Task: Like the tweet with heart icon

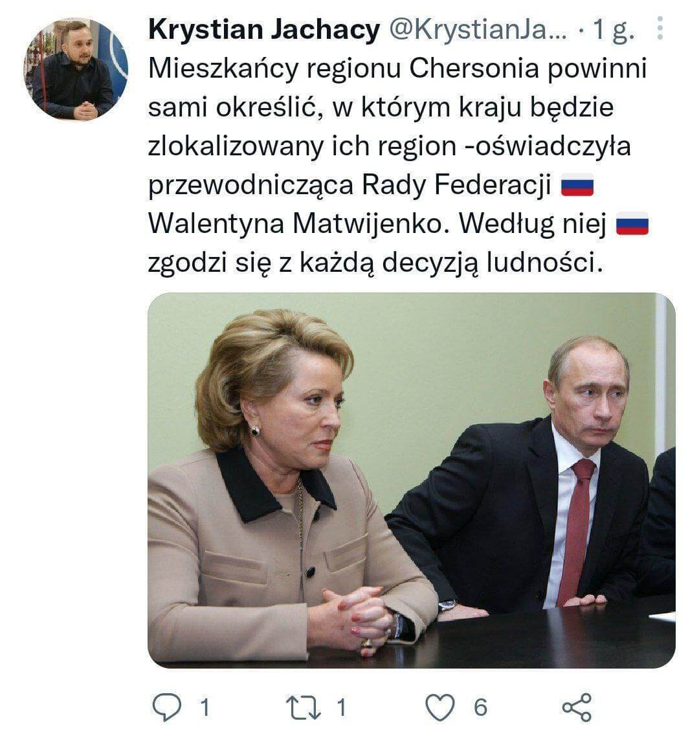Action: pos(439,707)
